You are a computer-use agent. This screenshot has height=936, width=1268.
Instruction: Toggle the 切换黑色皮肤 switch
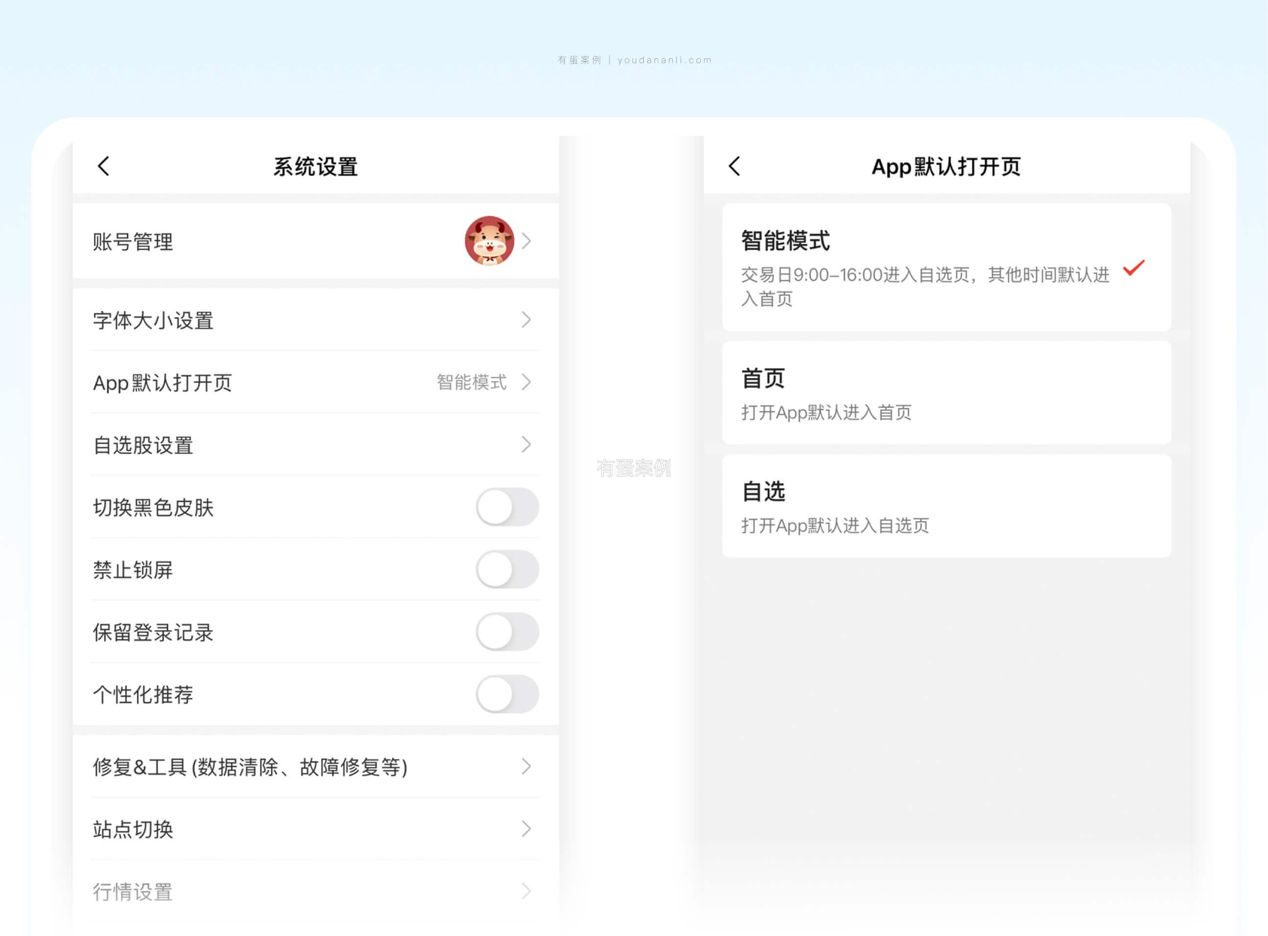click(x=507, y=507)
